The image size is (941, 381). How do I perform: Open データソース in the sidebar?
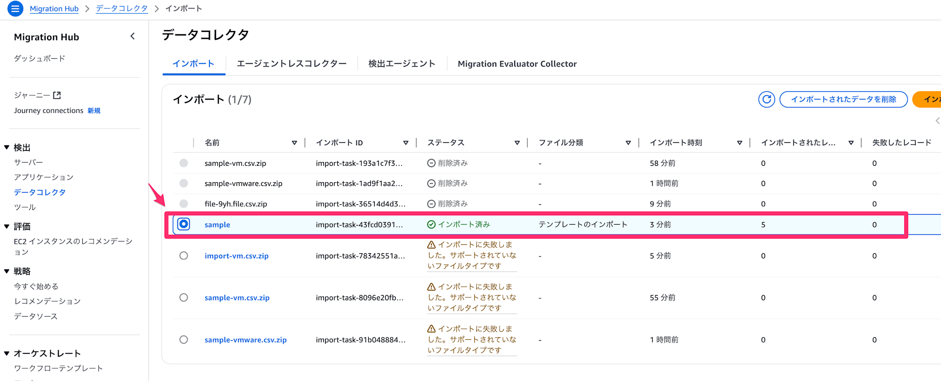click(36, 316)
